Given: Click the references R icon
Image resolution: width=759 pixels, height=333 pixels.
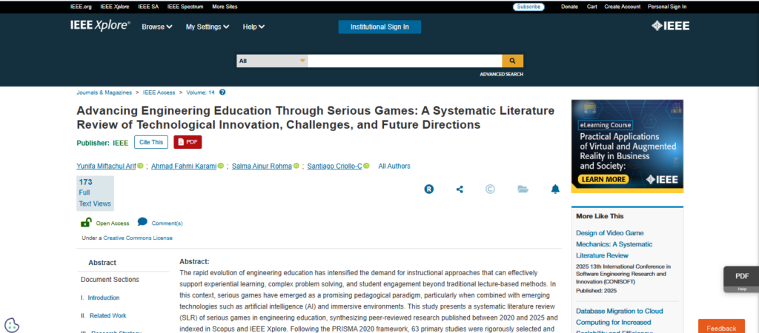Looking at the screenshot, I should tap(428, 189).
